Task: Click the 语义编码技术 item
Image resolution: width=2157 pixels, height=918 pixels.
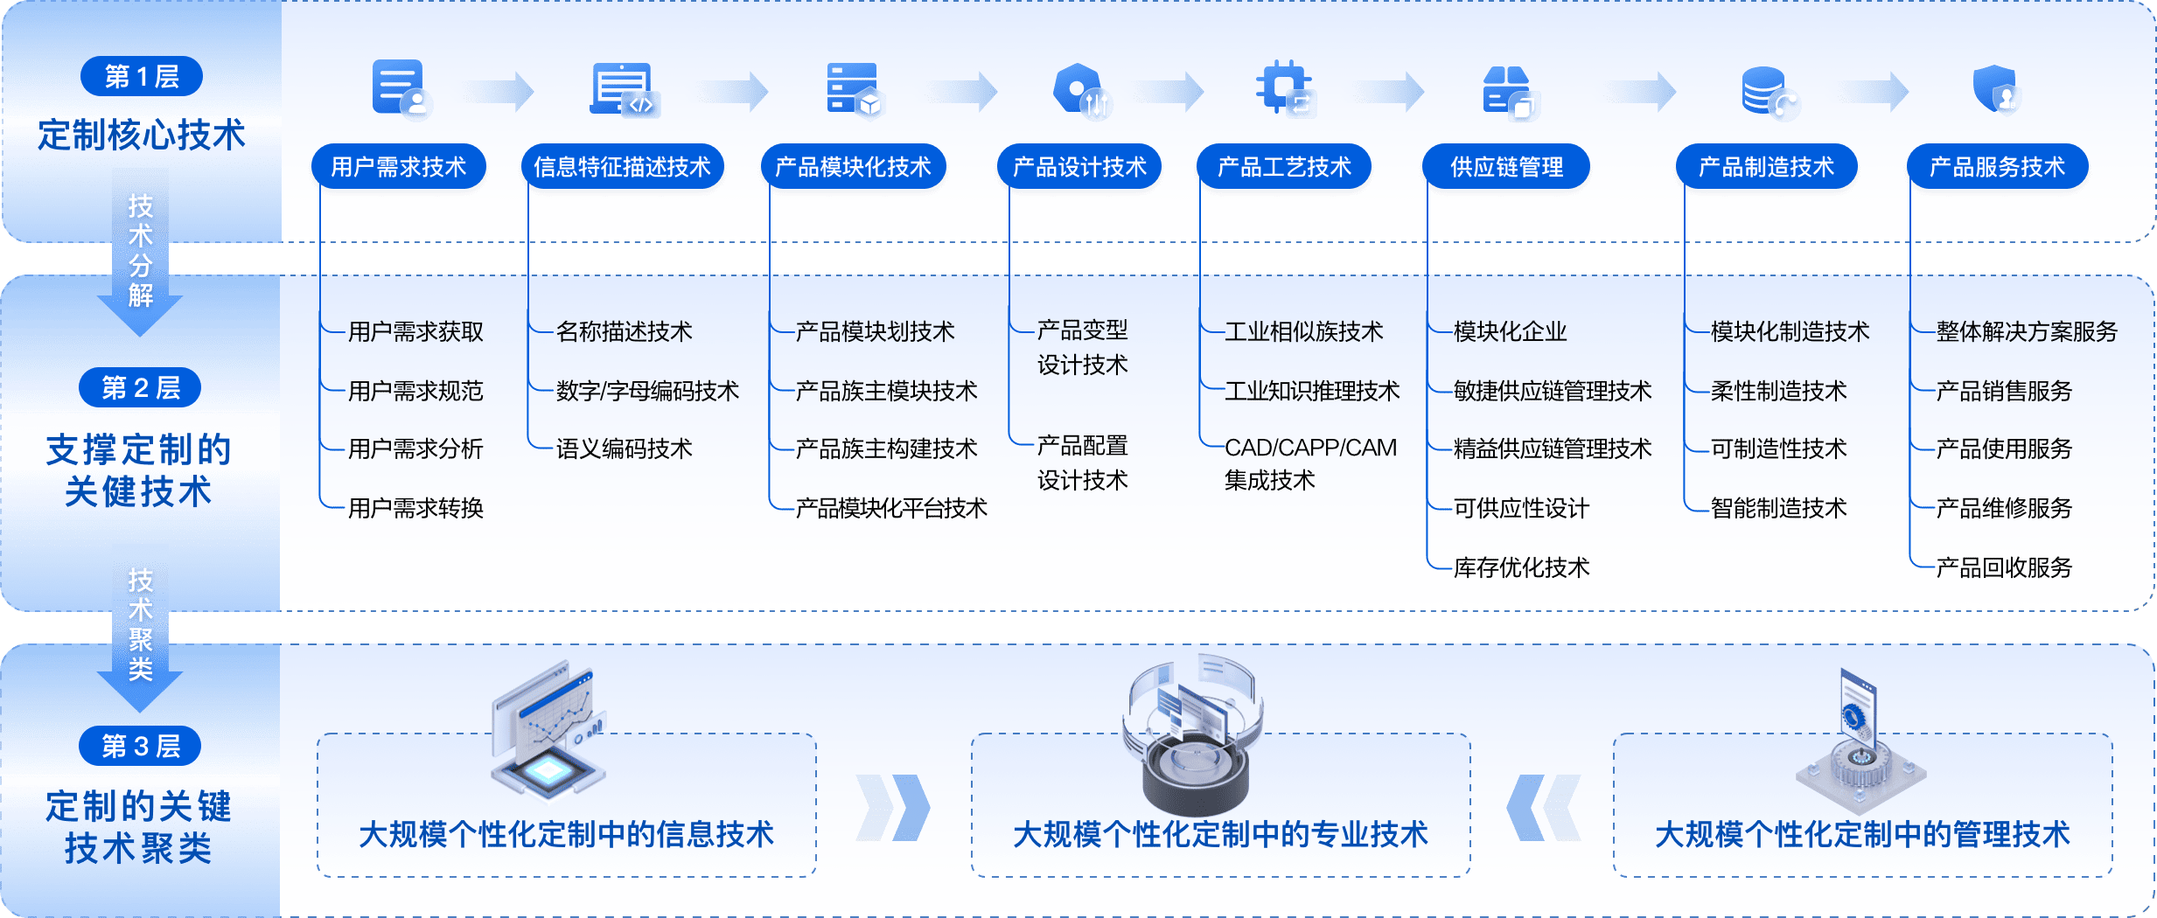Action: pyautogui.click(x=625, y=449)
